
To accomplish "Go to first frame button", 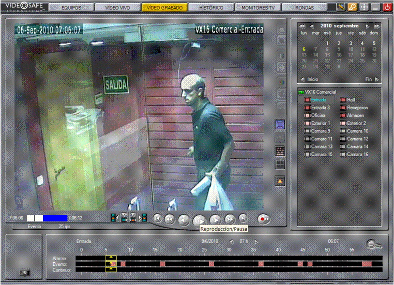I will point(157,218).
